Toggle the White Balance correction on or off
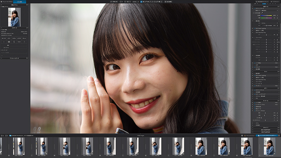This screenshot has height=158, width=281. pyautogui.click(x=255, y=8)
